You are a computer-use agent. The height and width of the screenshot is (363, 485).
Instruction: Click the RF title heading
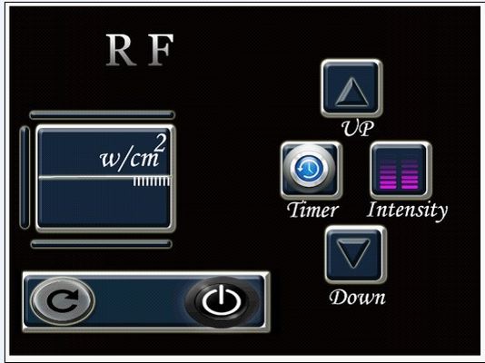[x=140, y=50]
